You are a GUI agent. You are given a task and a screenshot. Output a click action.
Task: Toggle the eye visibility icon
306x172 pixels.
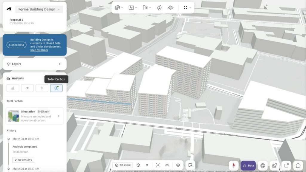click(167, 165)
